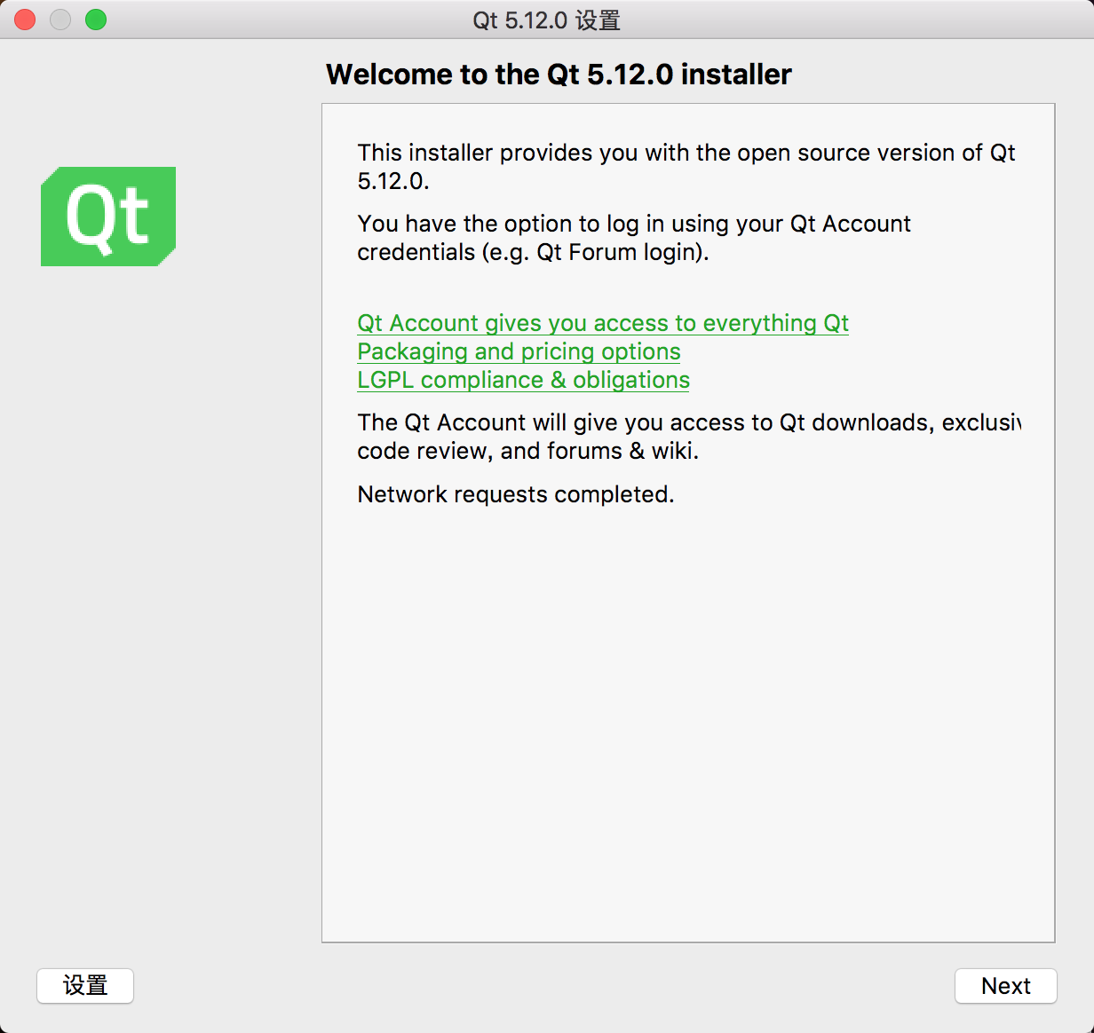
Task: Zoom the window with green button
Action: (x=96, y=20)
